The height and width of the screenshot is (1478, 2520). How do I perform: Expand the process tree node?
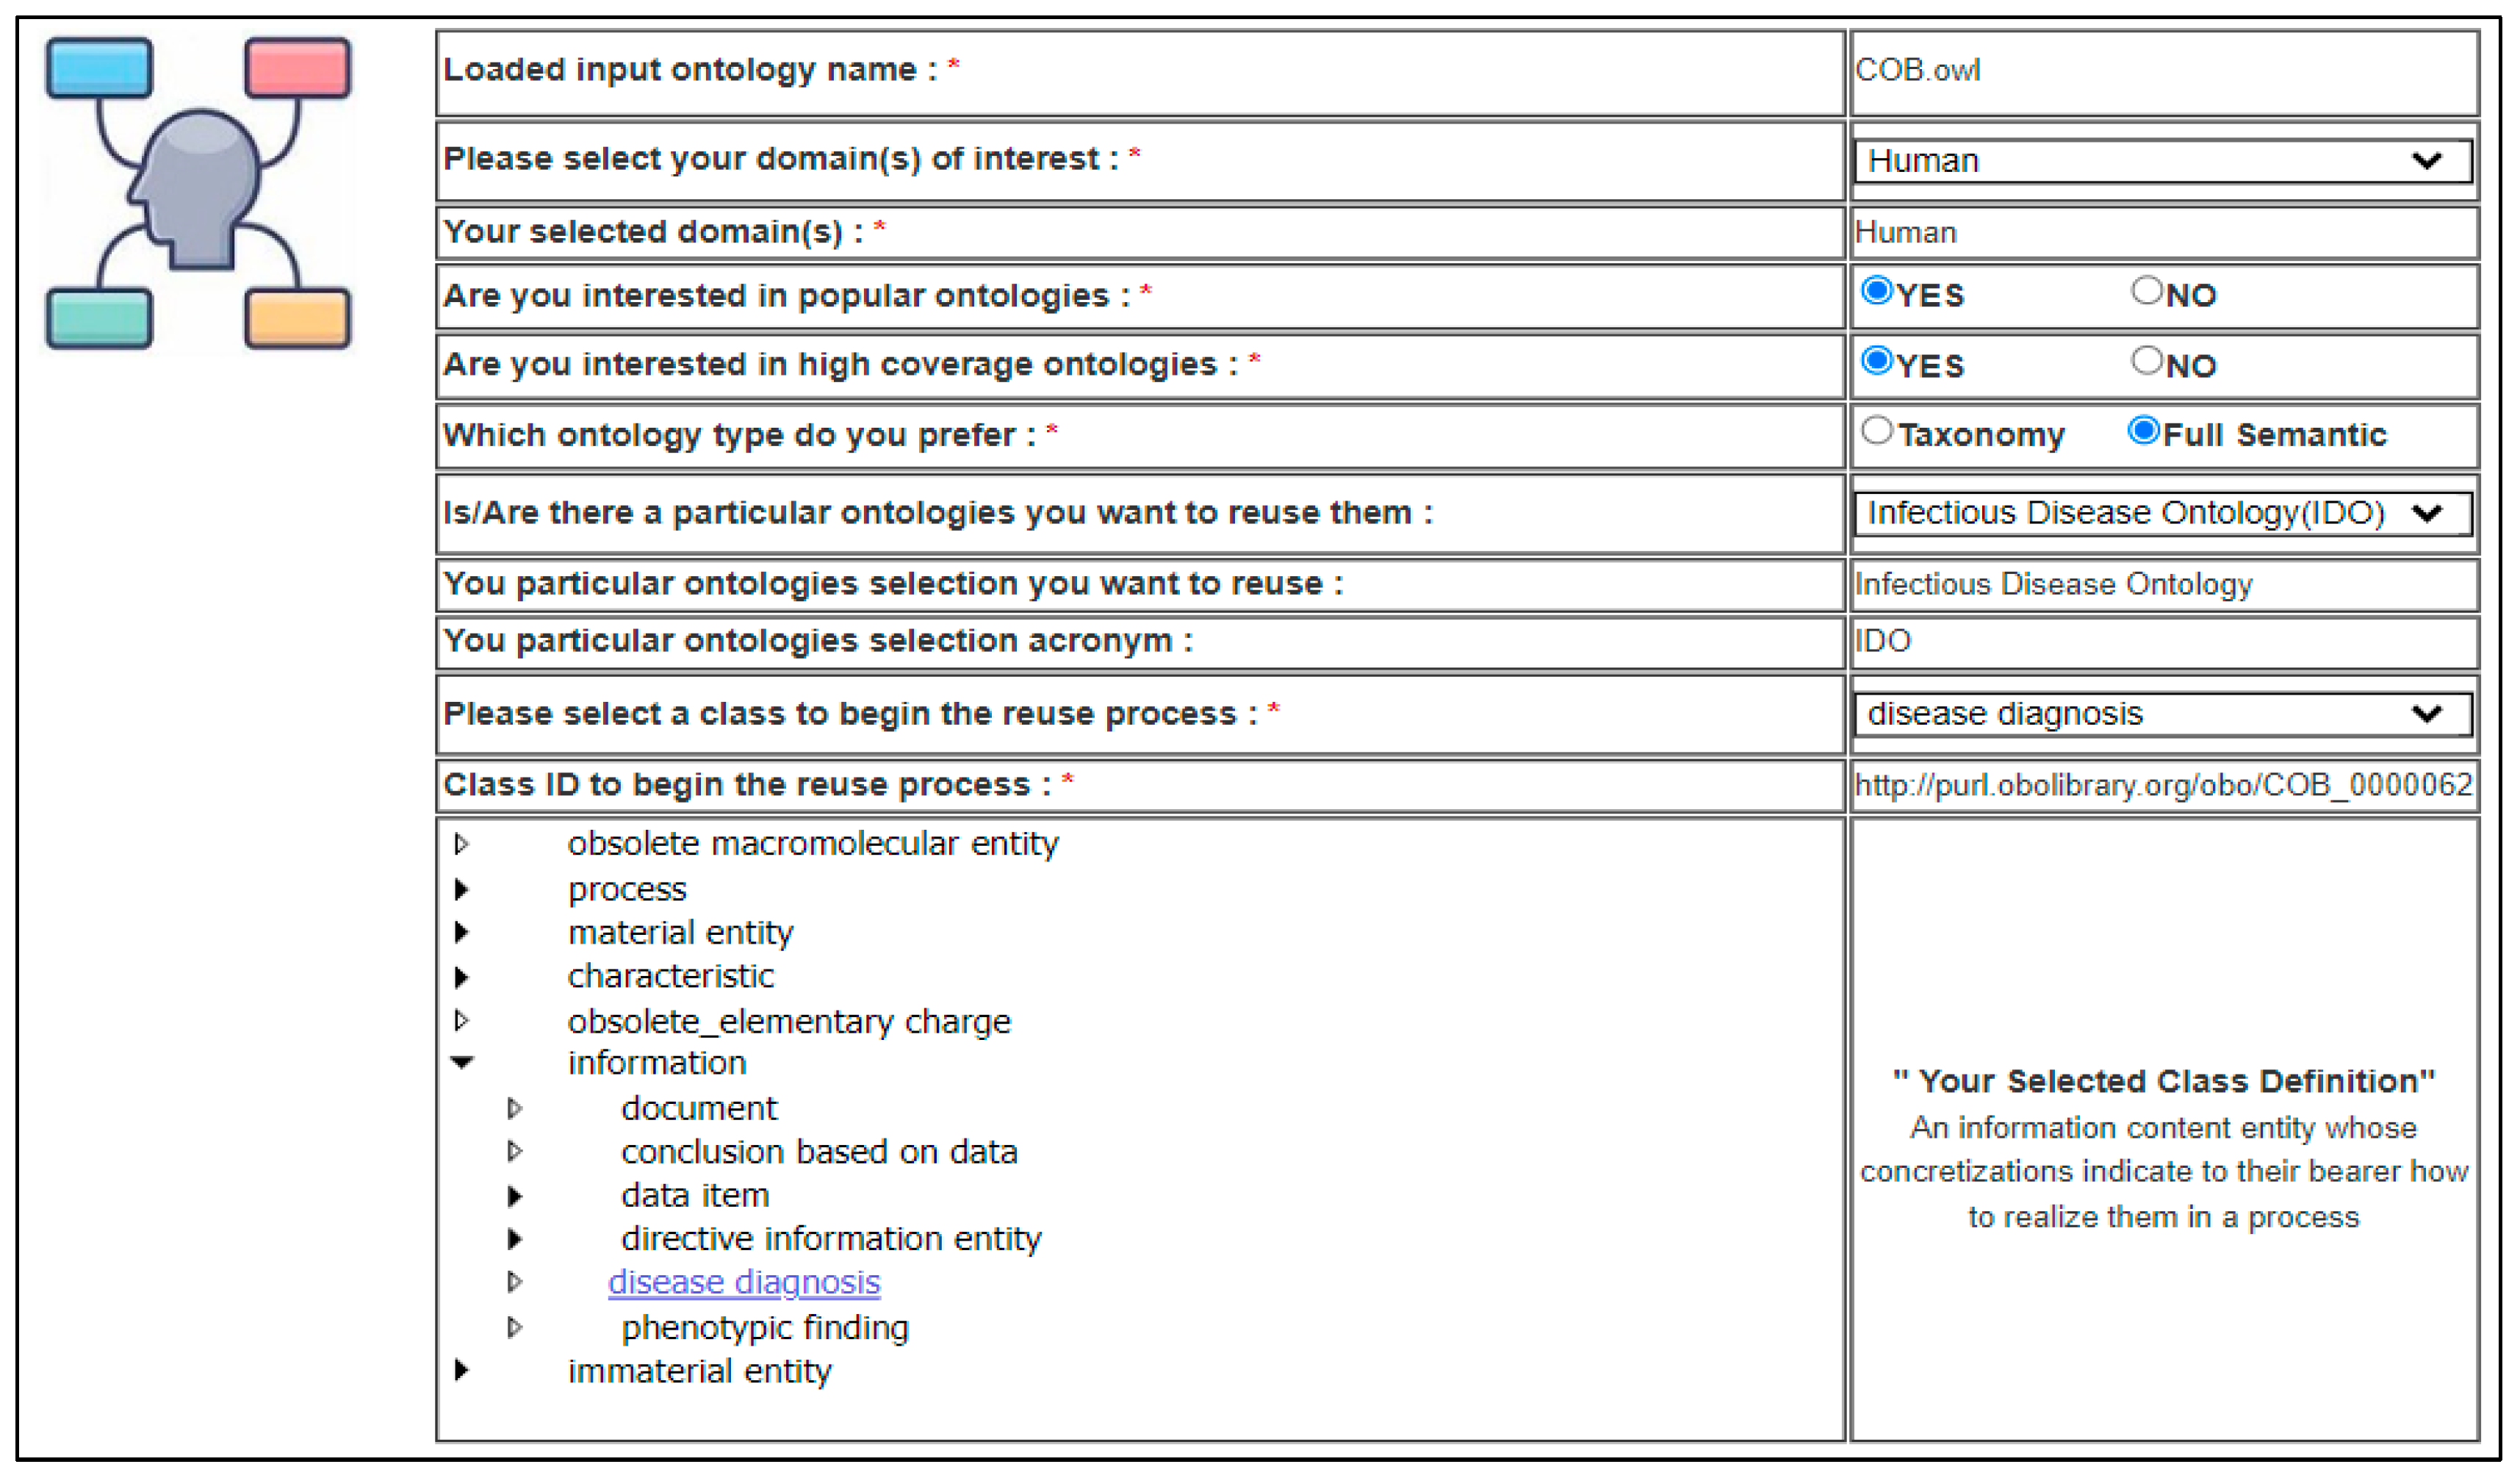(x=462, y=889)
